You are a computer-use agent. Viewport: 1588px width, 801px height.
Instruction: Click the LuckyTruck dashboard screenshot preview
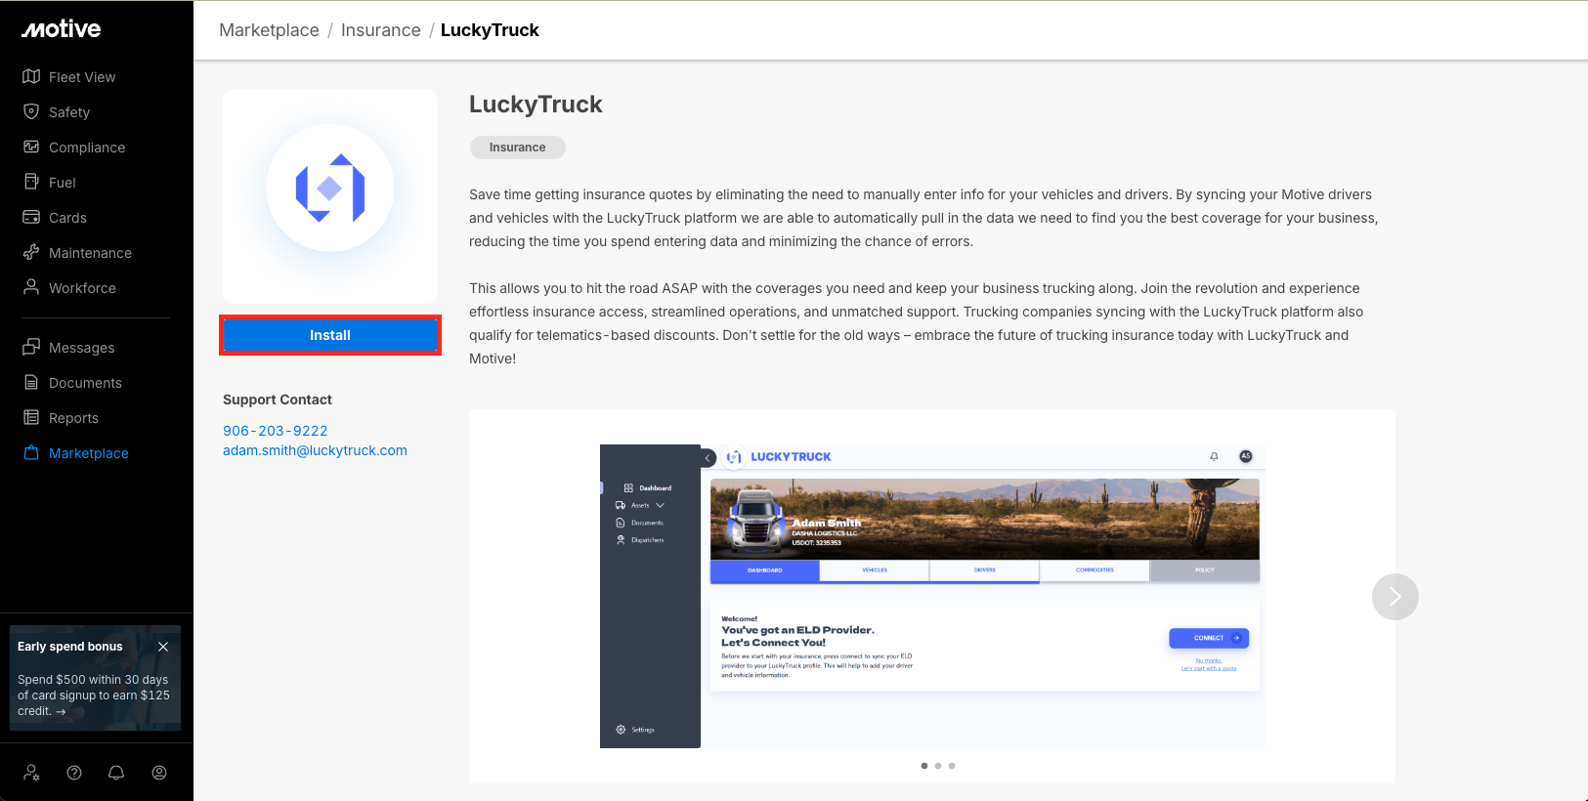point(932,596)
